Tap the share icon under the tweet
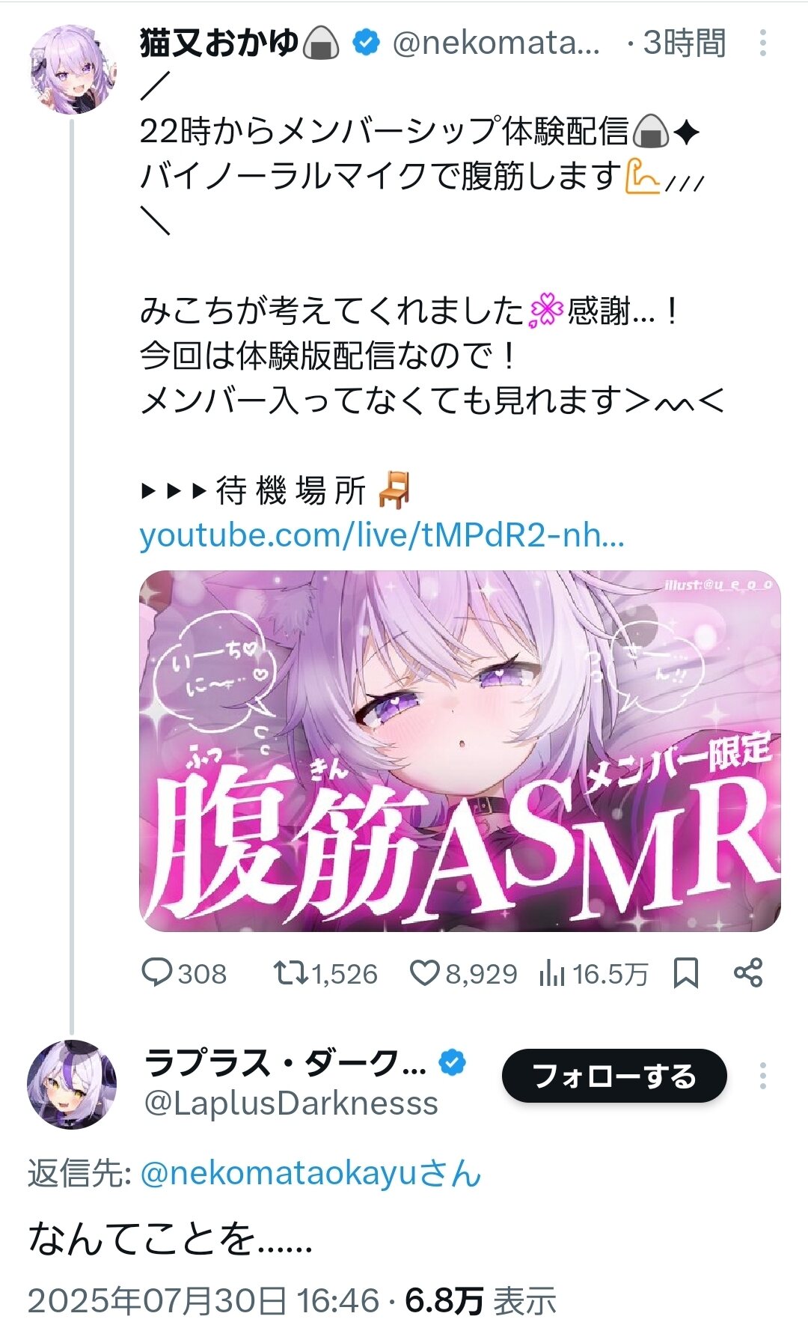 pyautogui.click(x=748, y=972)
